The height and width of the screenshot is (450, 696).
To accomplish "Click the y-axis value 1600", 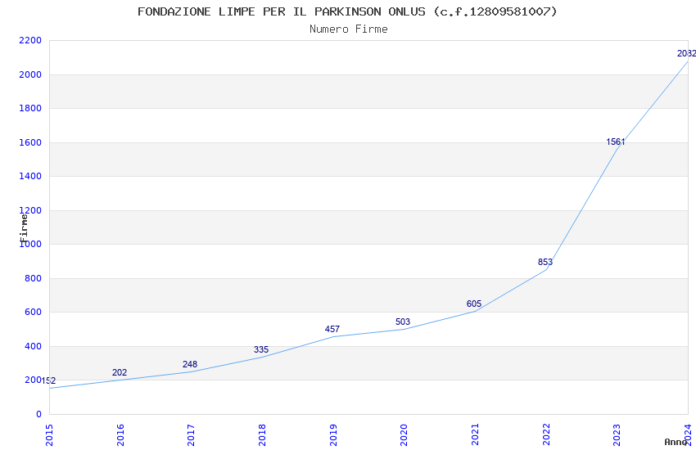I will coord(30,142).
